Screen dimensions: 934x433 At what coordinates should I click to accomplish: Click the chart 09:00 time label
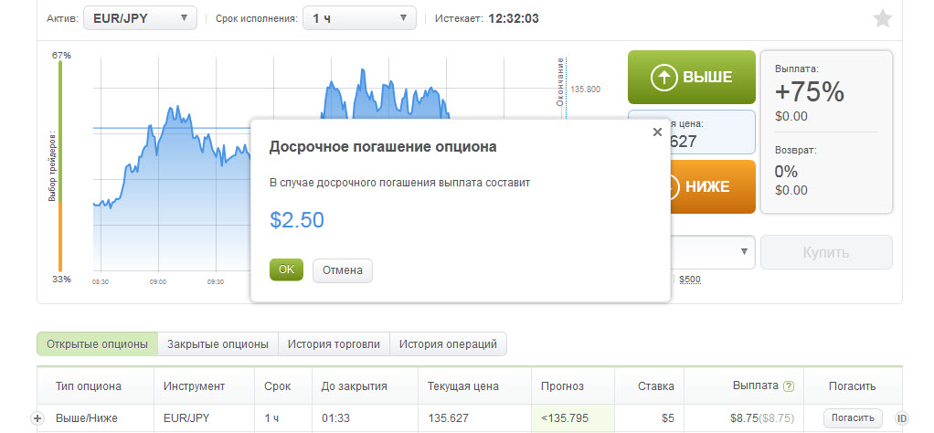158,281
